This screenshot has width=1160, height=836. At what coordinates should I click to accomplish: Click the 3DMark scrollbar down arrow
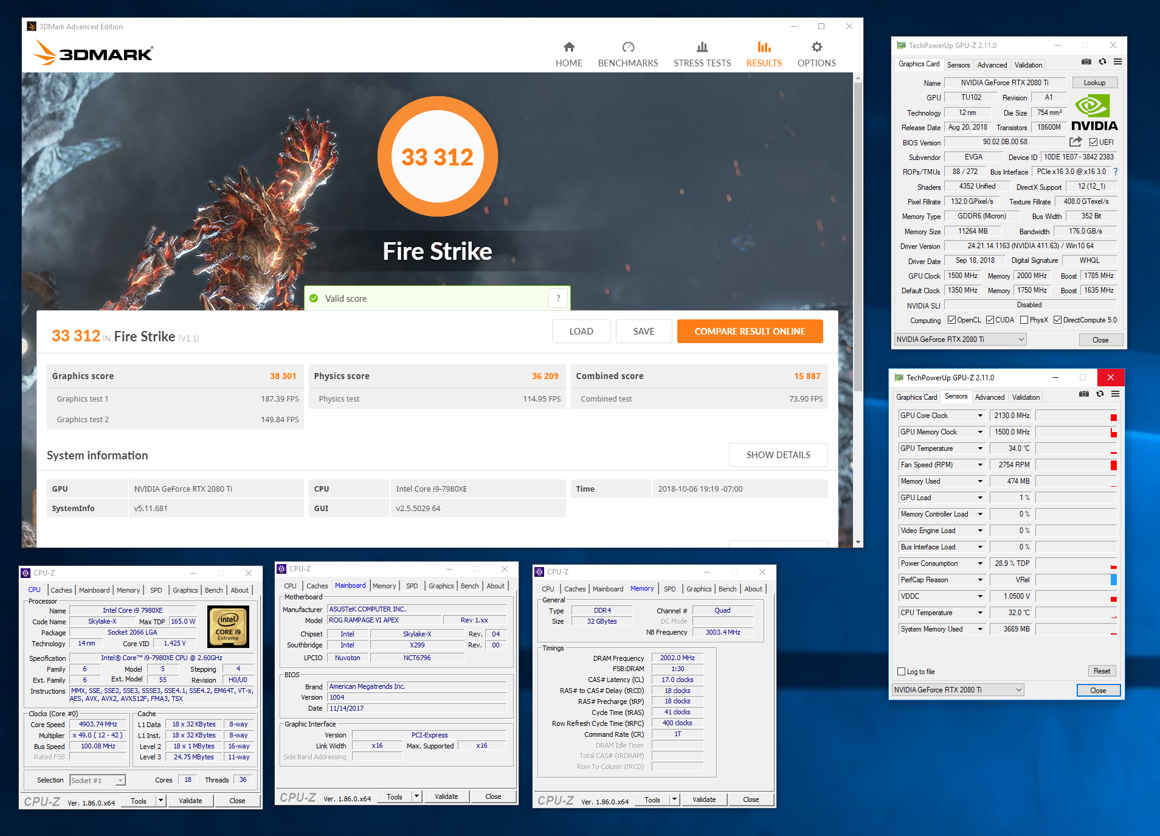[858, 542]
